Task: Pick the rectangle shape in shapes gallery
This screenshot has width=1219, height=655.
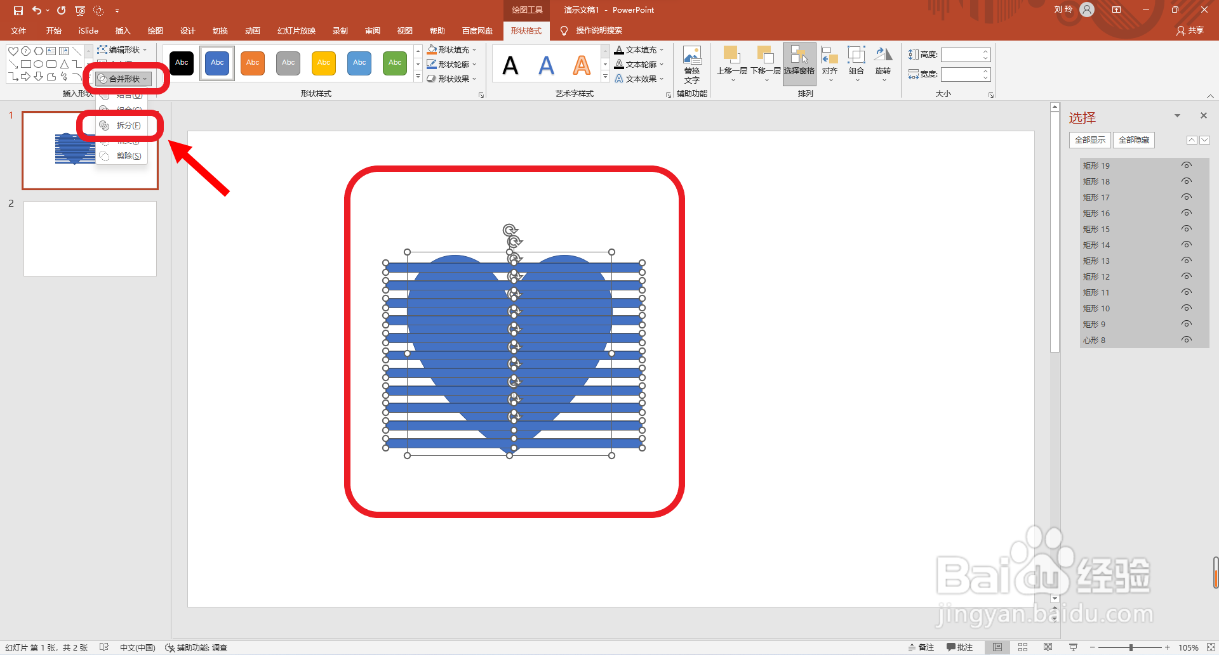Action: [x=26, y=64]
